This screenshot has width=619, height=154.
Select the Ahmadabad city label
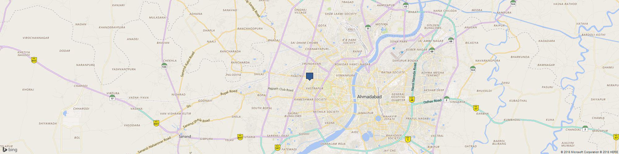tap(369, 97)
